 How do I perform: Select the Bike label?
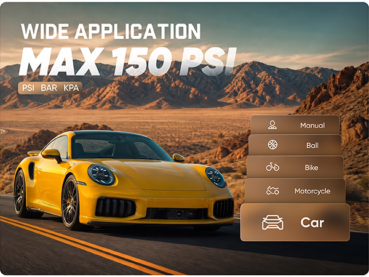point(311,167)
